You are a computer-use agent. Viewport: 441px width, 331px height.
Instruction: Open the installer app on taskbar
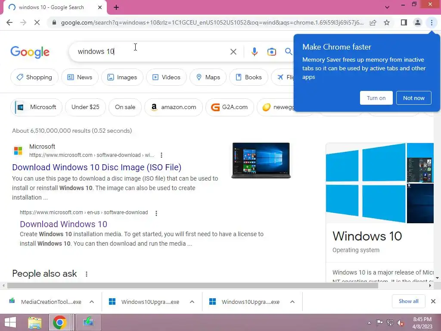tap(88, 322)
